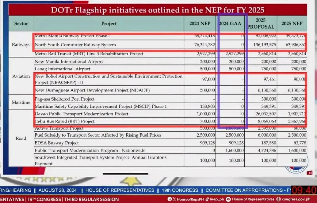The width and height of the screenshot is (317, 203).
Task: Open House of Representatives YouTube label
Action: [253, 199]
